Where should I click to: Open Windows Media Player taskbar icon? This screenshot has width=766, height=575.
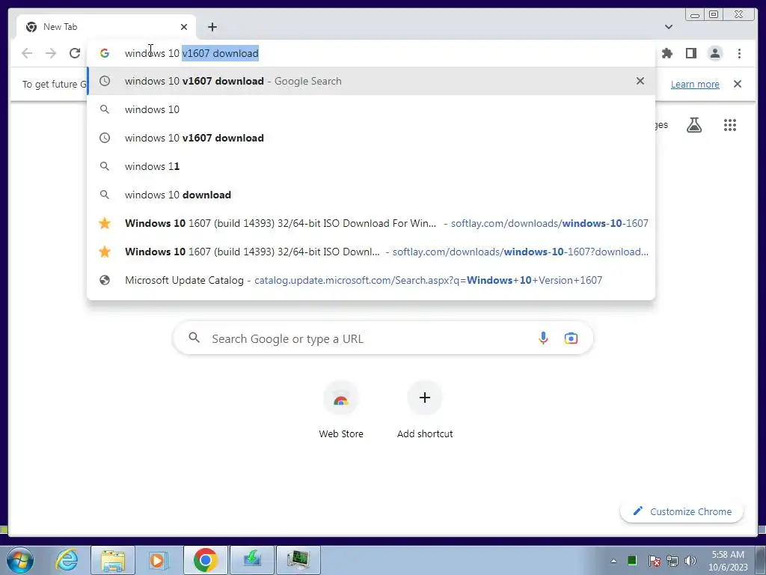[157, 560]
